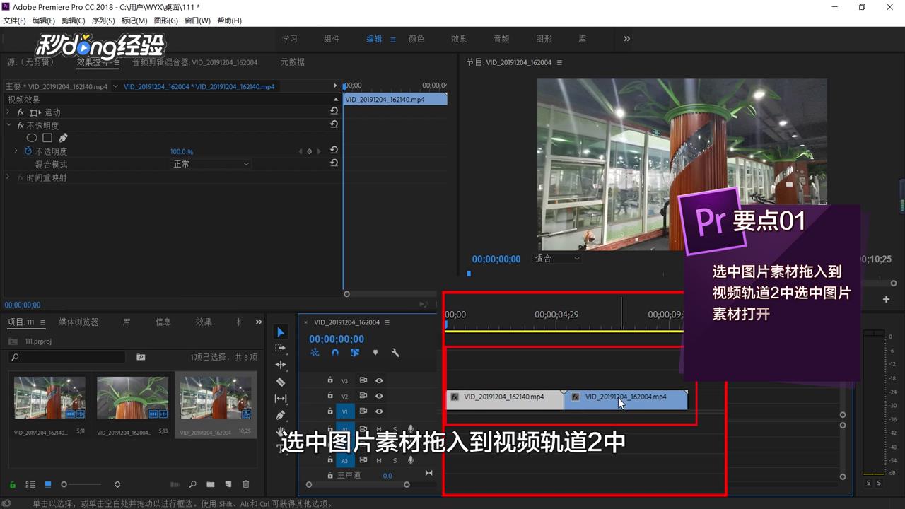Toggle V3 track output eye

point(379,380)
